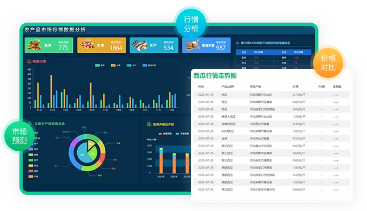This screenshot has width=367, height=211.
Task: Click the red icon beside 销售行情 title
Action: pos(29,61)
